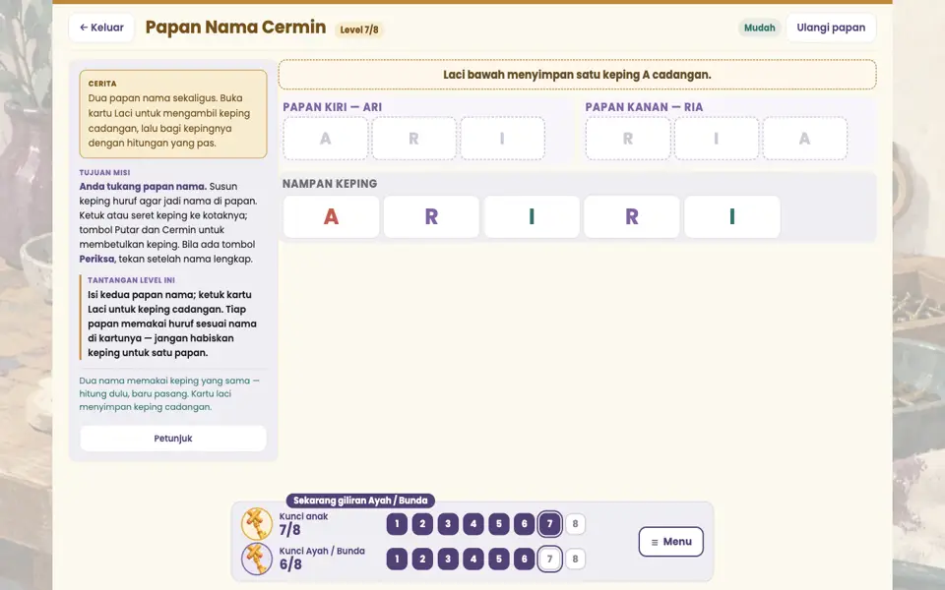Screen dimensions: 945x590
Task: Go to level 3 in Kunci anak row
Action: (x=448, y=524)
